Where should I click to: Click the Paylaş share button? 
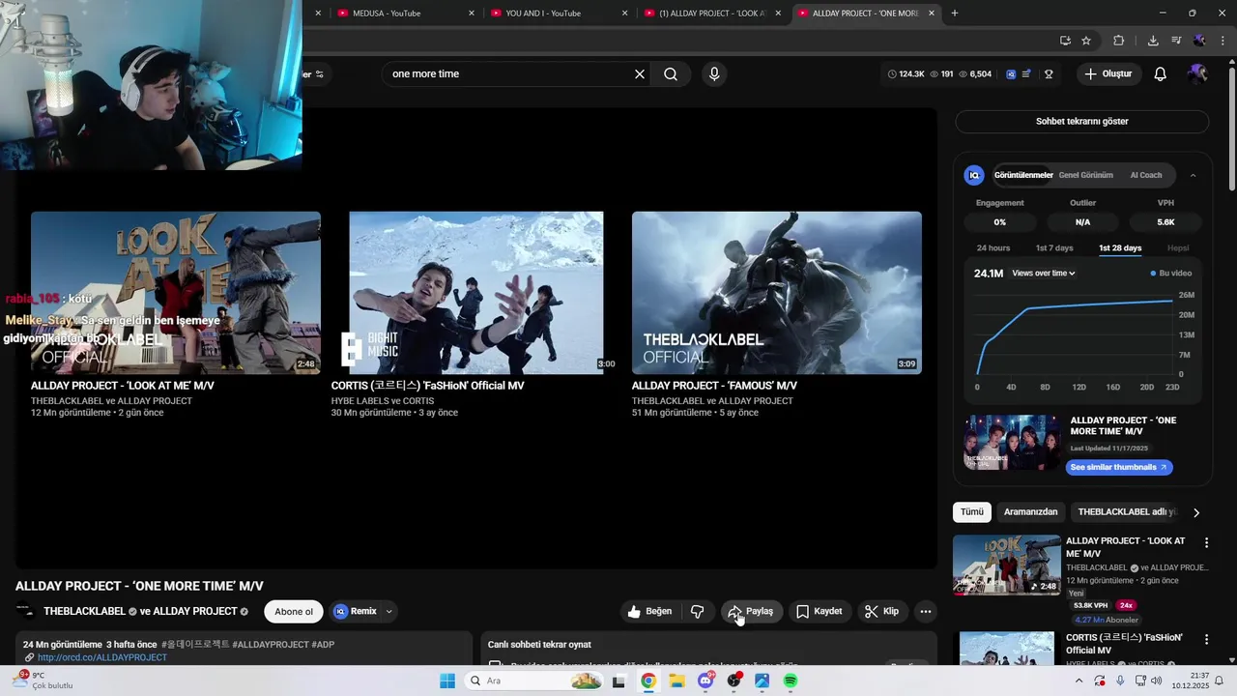[x=751, y=611]
